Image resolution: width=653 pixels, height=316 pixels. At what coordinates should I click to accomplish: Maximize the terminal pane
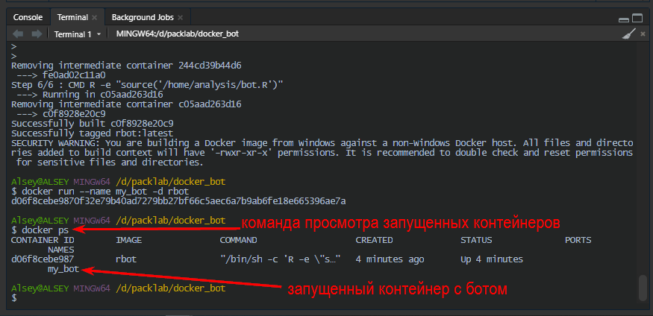[x=638, y=16]
